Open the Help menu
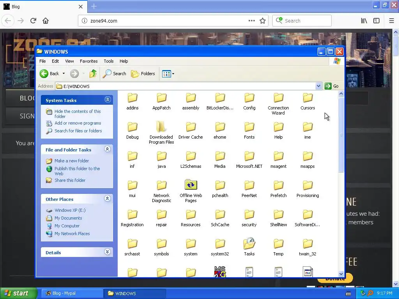 (124, 61)
